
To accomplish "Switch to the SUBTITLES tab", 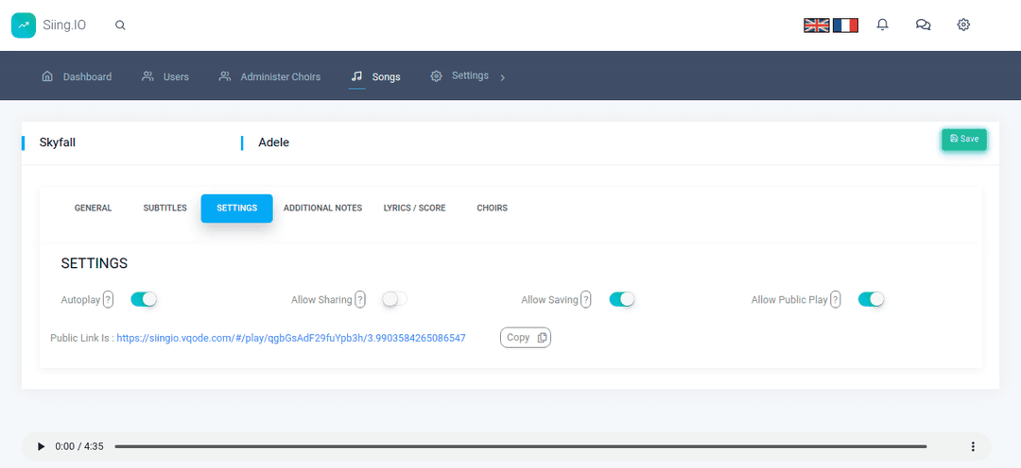I will [164, 208].
